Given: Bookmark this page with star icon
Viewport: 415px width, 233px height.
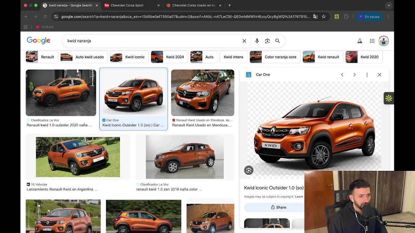Looking at the screenshot, I should [x=324, y=17].
